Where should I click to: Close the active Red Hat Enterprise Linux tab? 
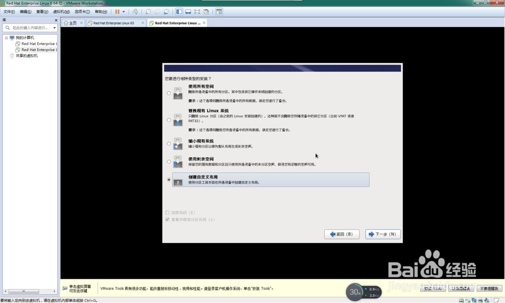pyautogui.click(x=204, y=23)
